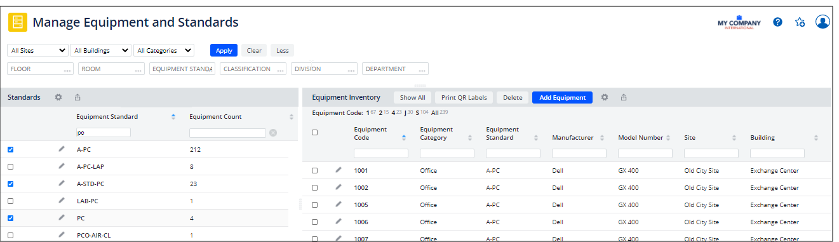Edit equipment 1006 pencil icon
This screenshot has height=242, width=839.
[x=339, y=221]
